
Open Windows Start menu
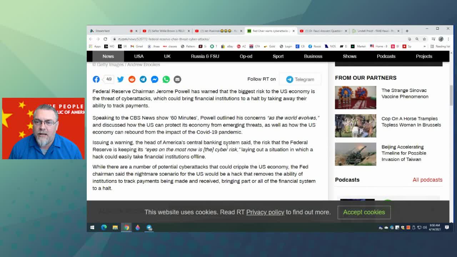(x=92, y=227)
